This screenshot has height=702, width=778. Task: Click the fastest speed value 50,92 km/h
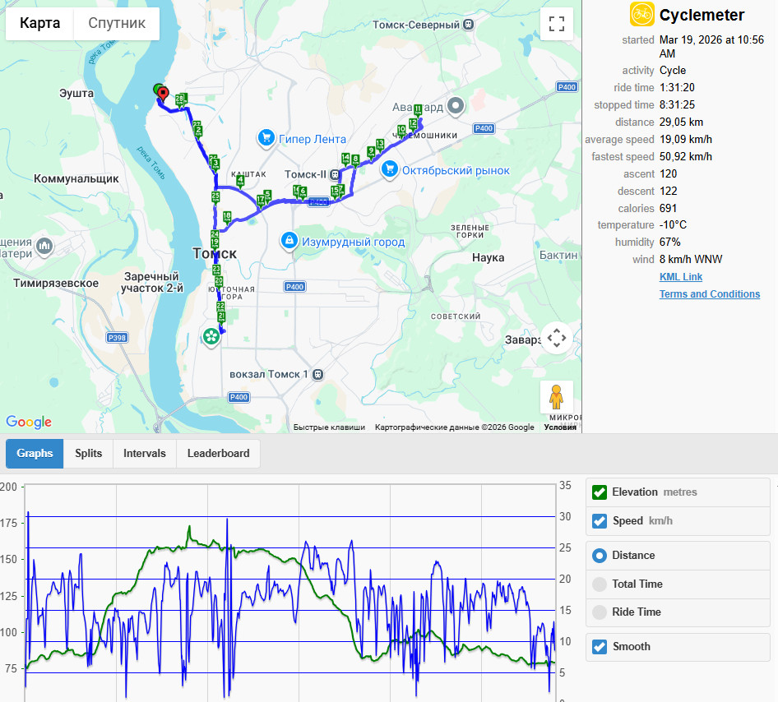point(686,157)
